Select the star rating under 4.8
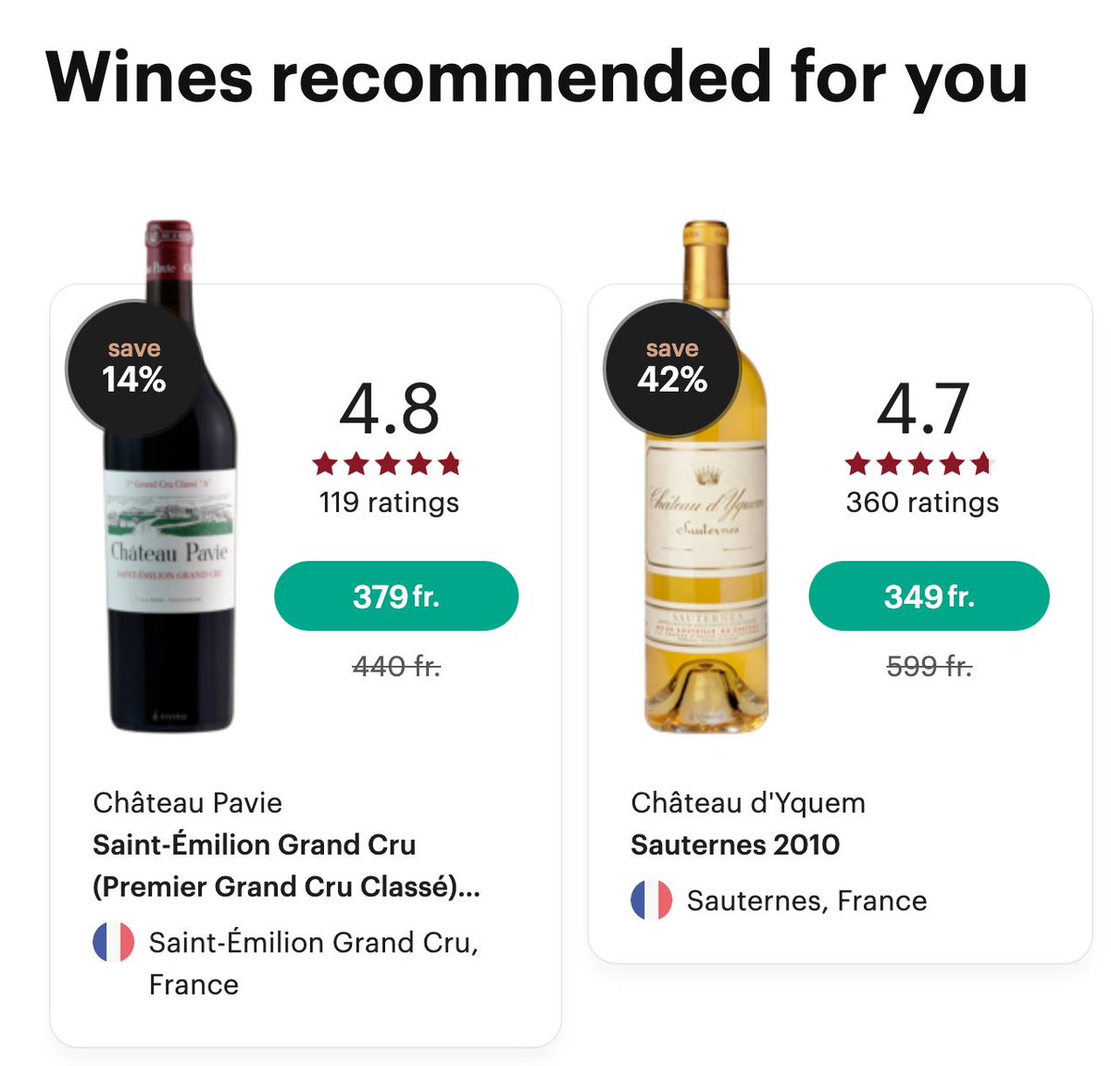The height and width of the screenshot is (1066, 1111). (387, 463)
